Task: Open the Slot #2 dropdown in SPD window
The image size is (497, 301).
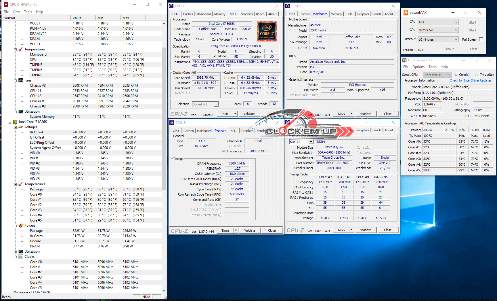Action: (311, 142)
